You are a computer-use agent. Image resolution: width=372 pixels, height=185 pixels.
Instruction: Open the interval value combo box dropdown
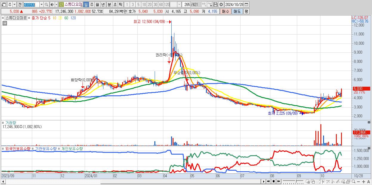pos(179,4)
